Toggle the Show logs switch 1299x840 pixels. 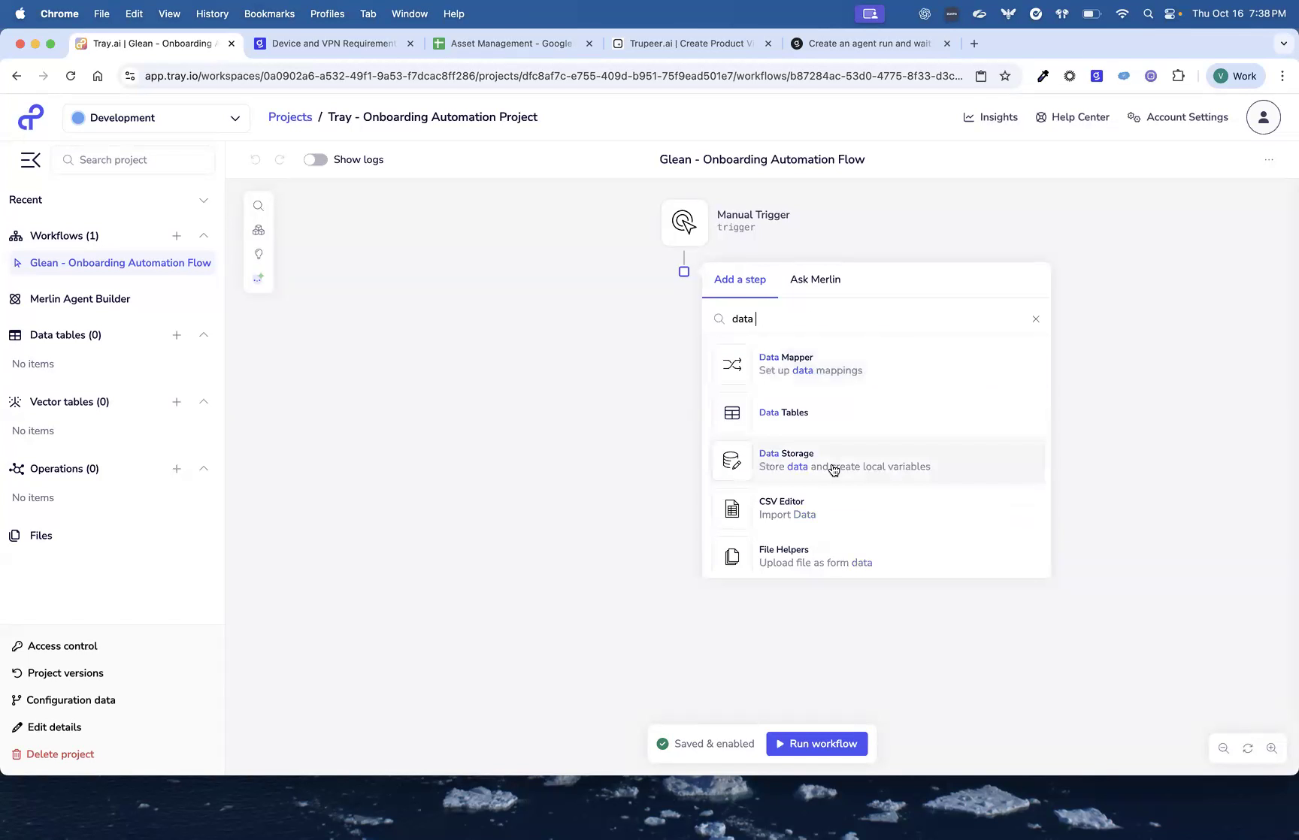click(x=315, y=159)
